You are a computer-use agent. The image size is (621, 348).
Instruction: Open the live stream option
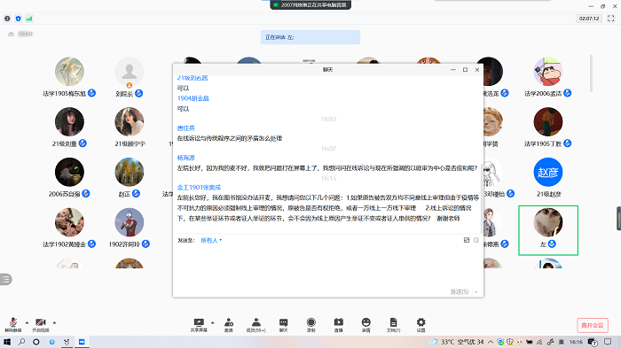tap(339, 325)
